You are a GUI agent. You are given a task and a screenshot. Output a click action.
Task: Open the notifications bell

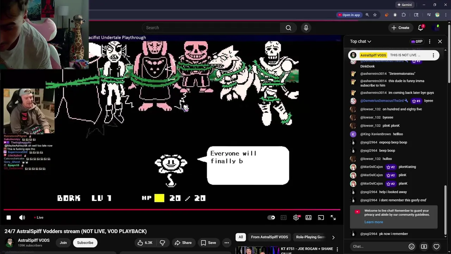tap(421, 28)
